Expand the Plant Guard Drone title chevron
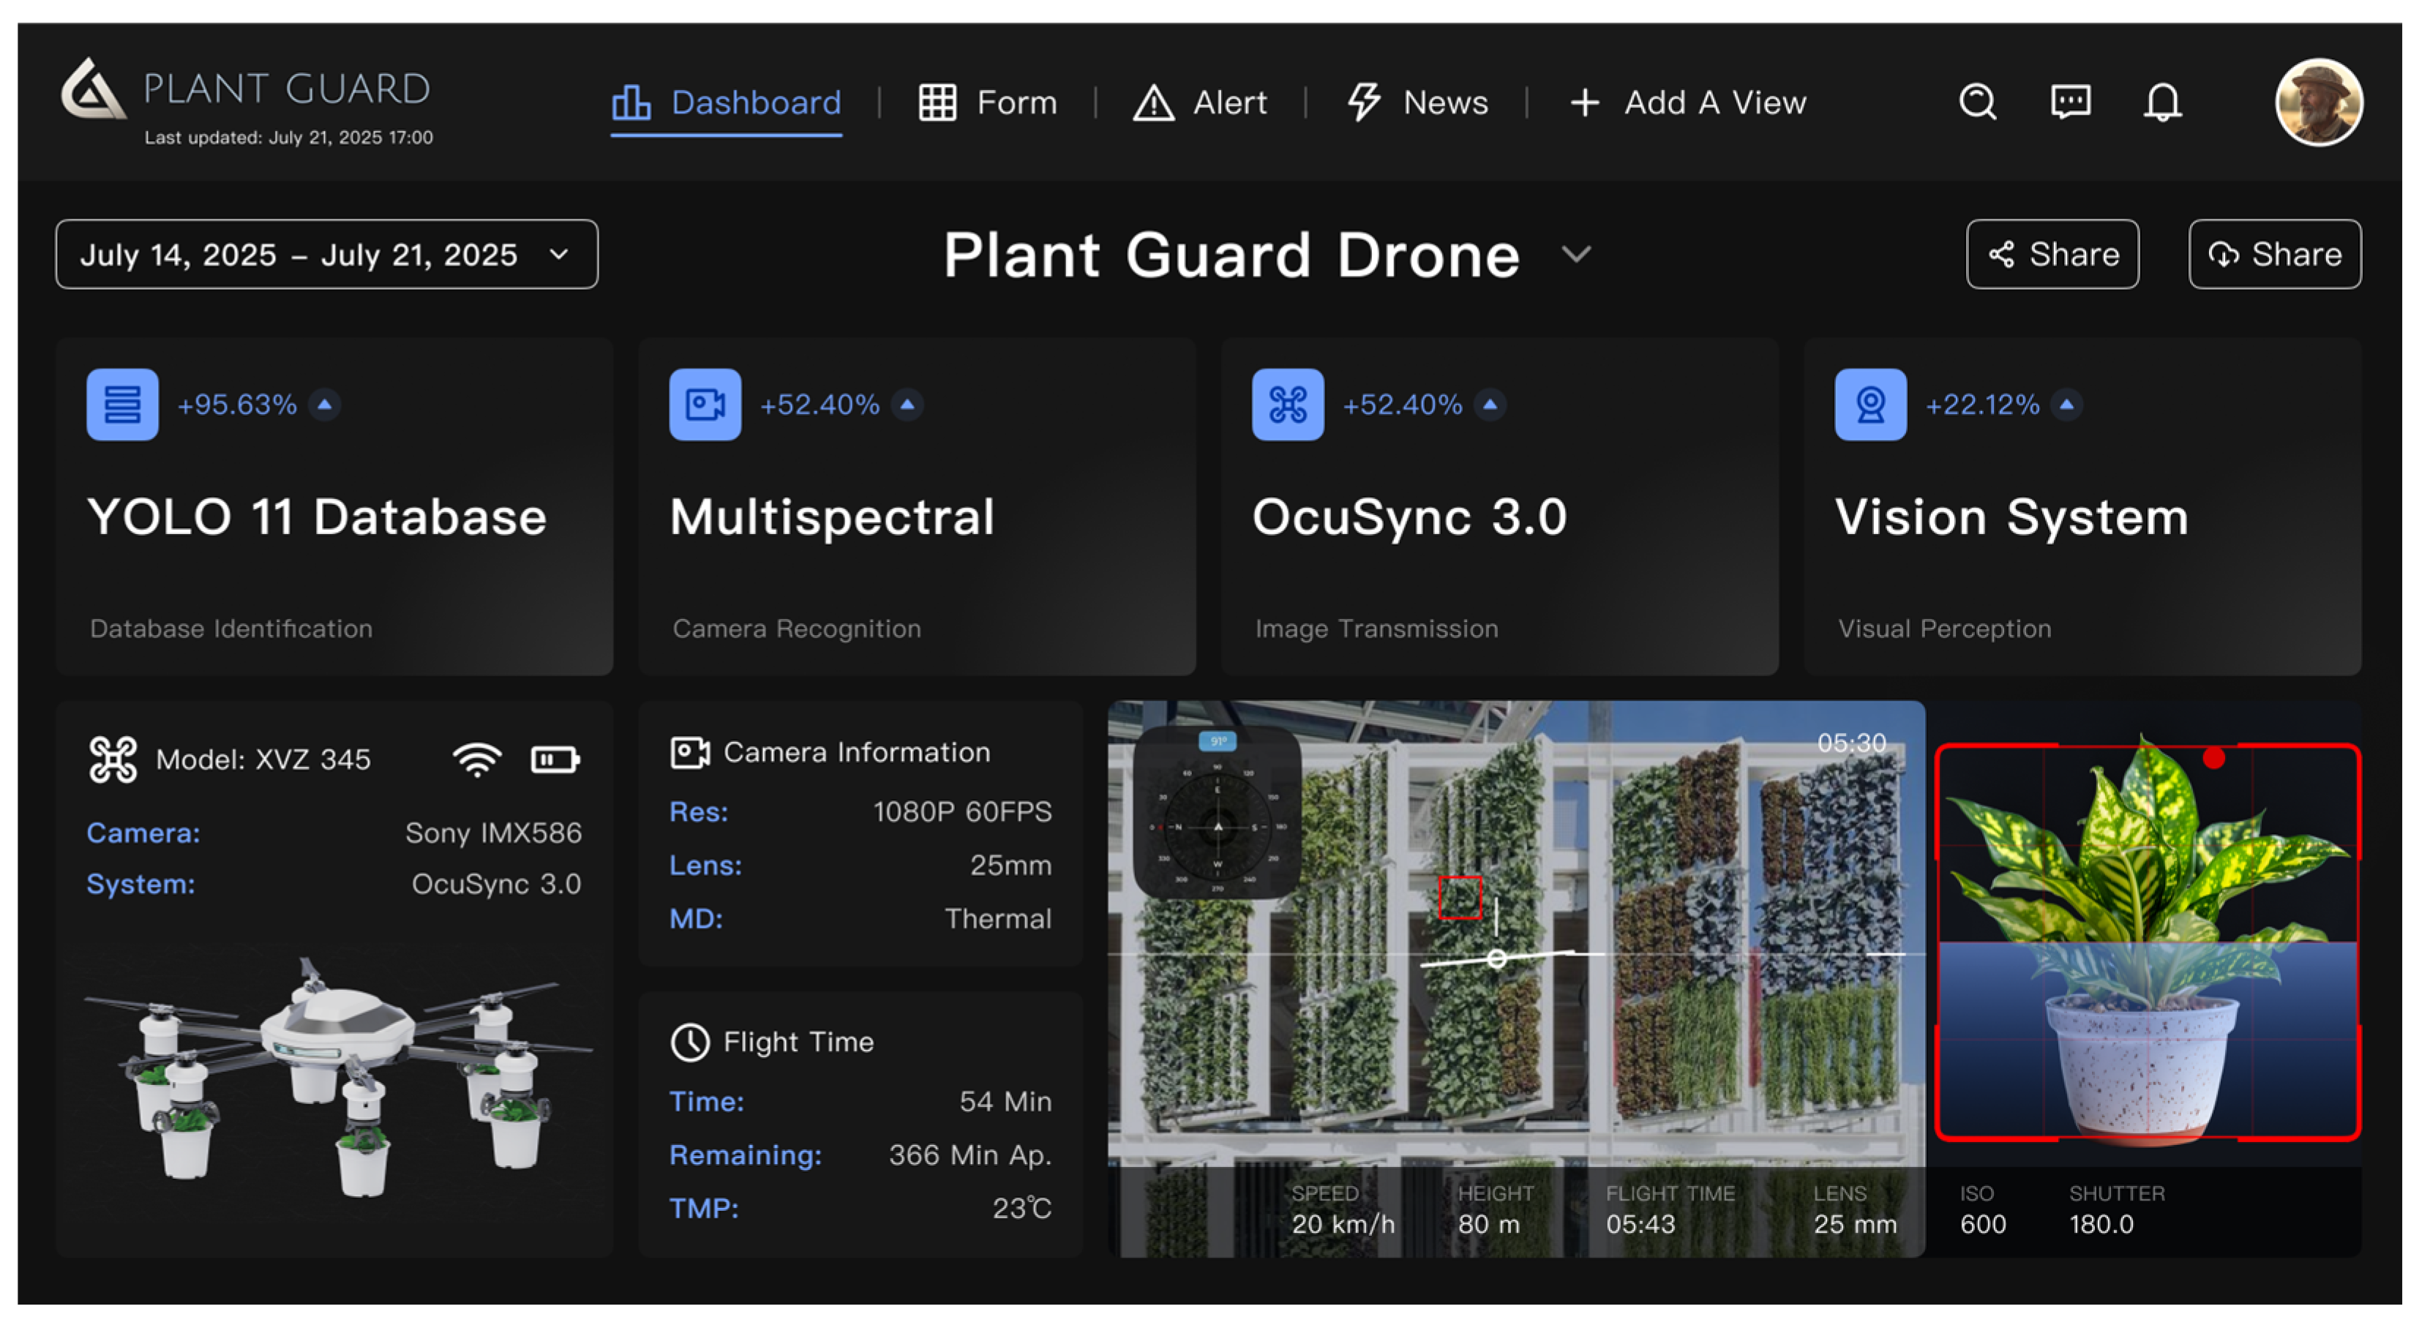2419x1325 pixels. [x=1576, y=255]
